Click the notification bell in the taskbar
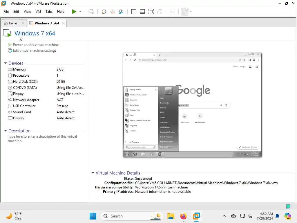This screenshot has width=297, height=223. coord(277,216)
